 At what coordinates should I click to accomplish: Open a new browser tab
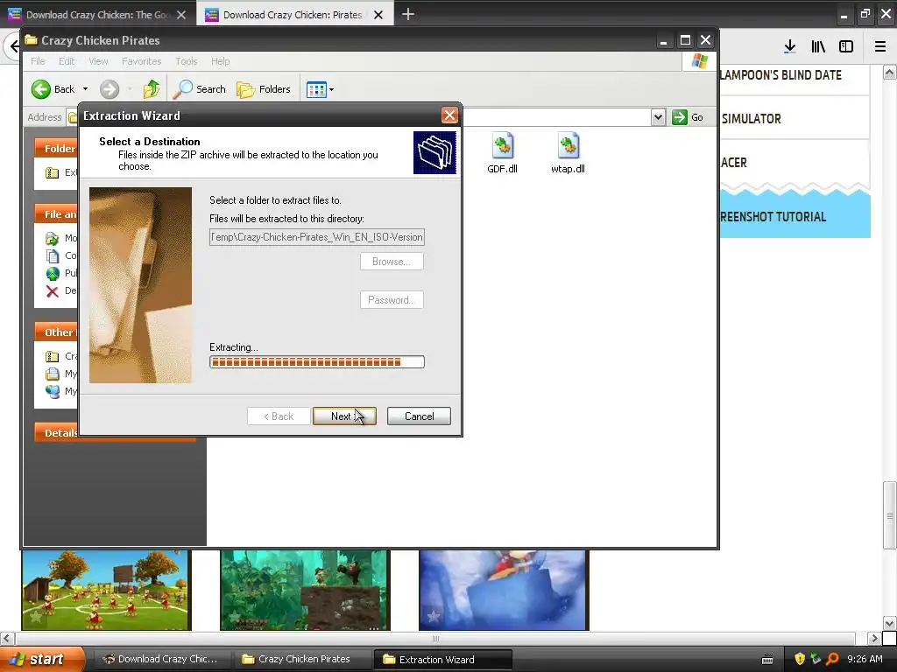pos(408,14)
